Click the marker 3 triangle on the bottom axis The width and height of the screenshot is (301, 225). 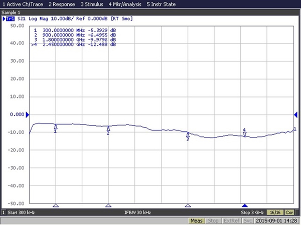point(188,205)
